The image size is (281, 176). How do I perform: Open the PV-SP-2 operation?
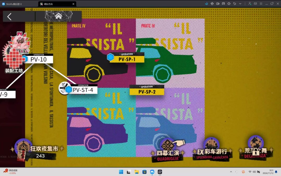tap(147, 90)
